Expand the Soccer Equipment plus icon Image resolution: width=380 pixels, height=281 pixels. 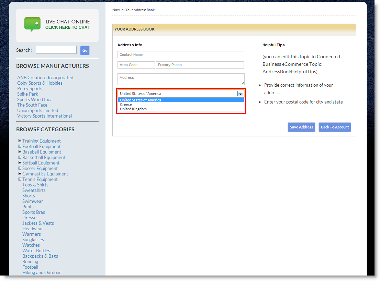click(20, 168)
